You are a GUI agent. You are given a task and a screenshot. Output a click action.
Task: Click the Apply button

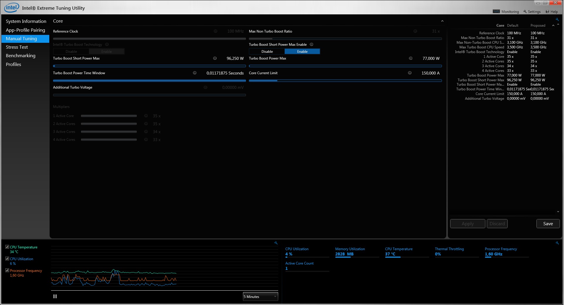467,224
